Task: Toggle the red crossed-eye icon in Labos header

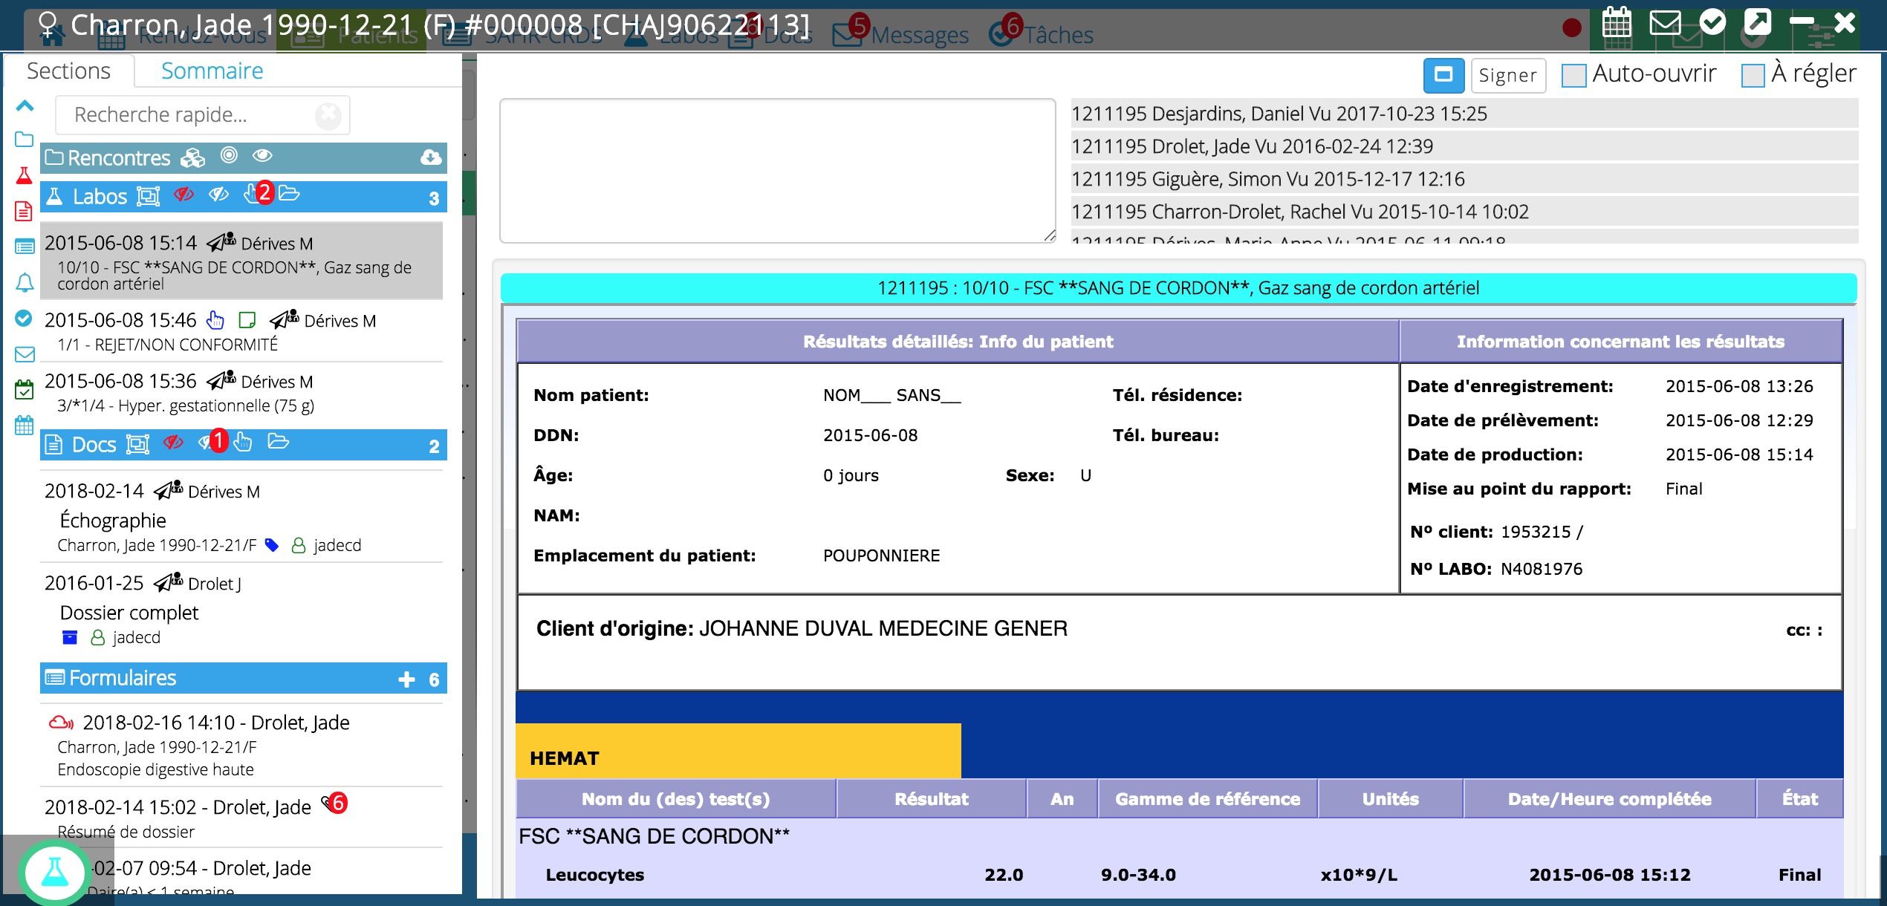Action: (183, 195)
